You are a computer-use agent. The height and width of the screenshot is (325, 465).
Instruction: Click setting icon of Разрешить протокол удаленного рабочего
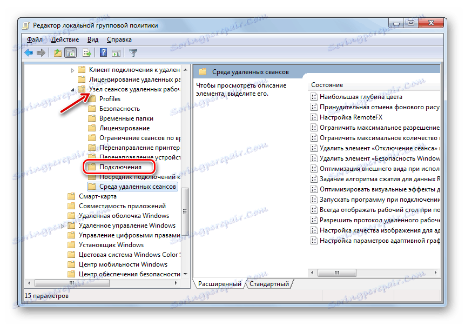[313, 220]
